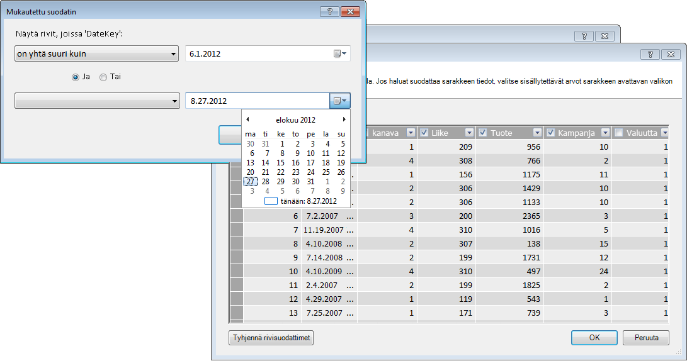Click Tuote cell with value 2365
This screenshot has width=687, height=361.
coord(509,216)
